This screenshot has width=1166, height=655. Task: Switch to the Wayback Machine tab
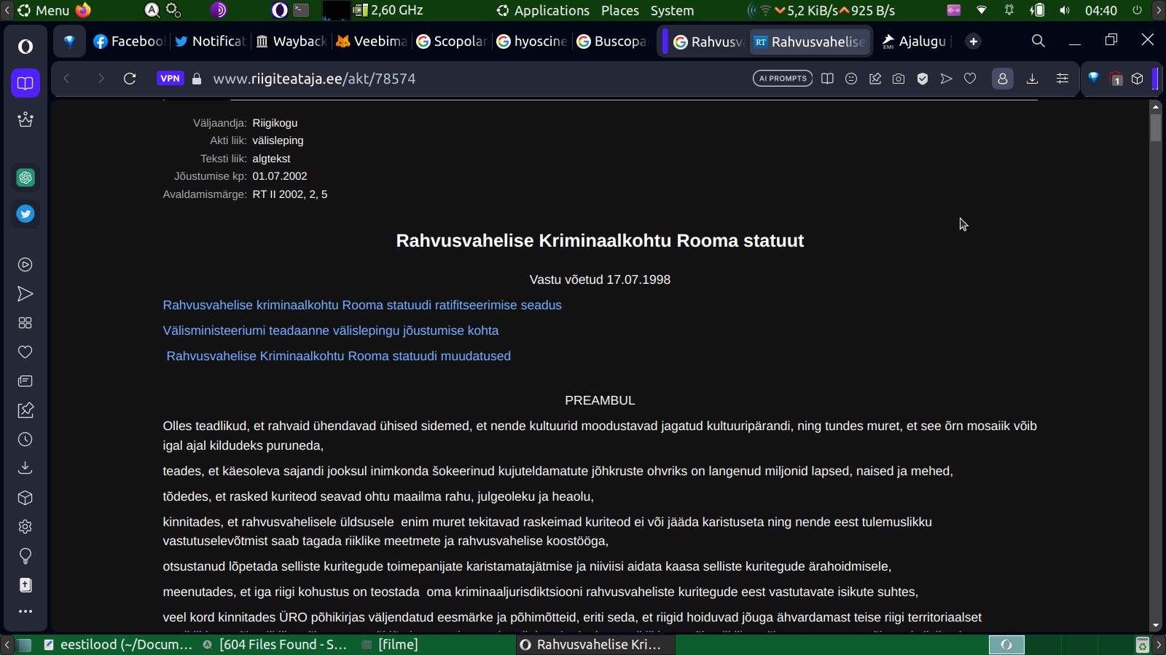click(291, 41)
